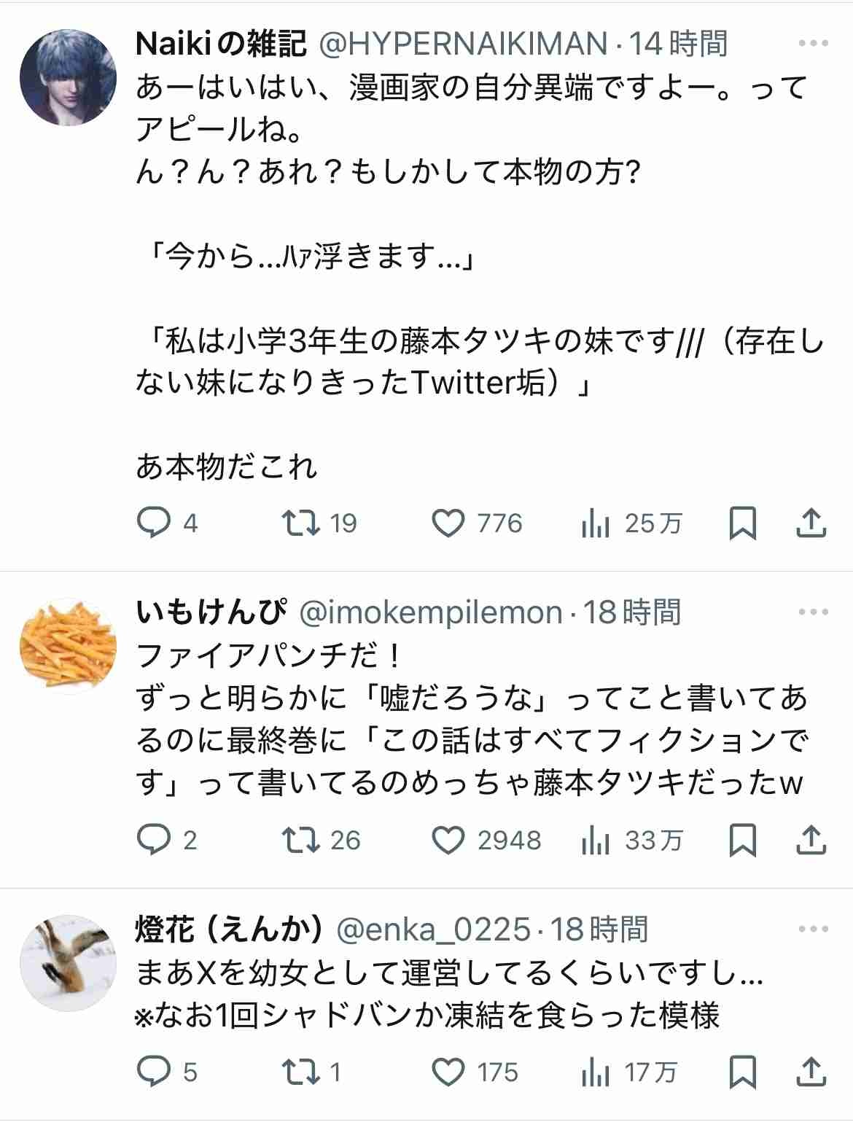Share the Naikiの雑記 tweet
The height and width of the screenshot is (1122, 853).
pos(809,523)
